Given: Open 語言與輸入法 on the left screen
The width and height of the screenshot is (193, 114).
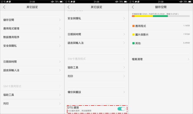Looking at the screenshot, I should pos(32,70).
